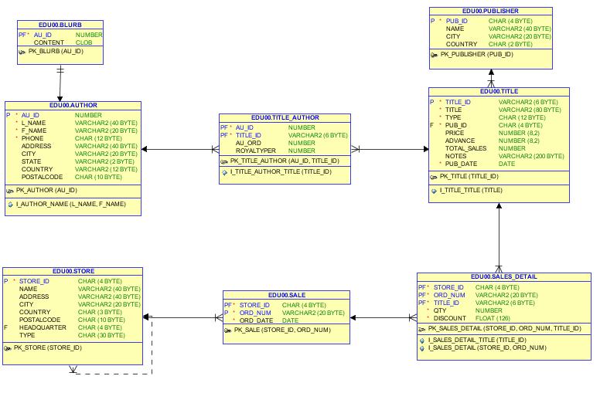This screenshot has width=600, height=393.
Task: Click the key icon beside PK_PUBLISHER
Action: (x=435, y=55)
